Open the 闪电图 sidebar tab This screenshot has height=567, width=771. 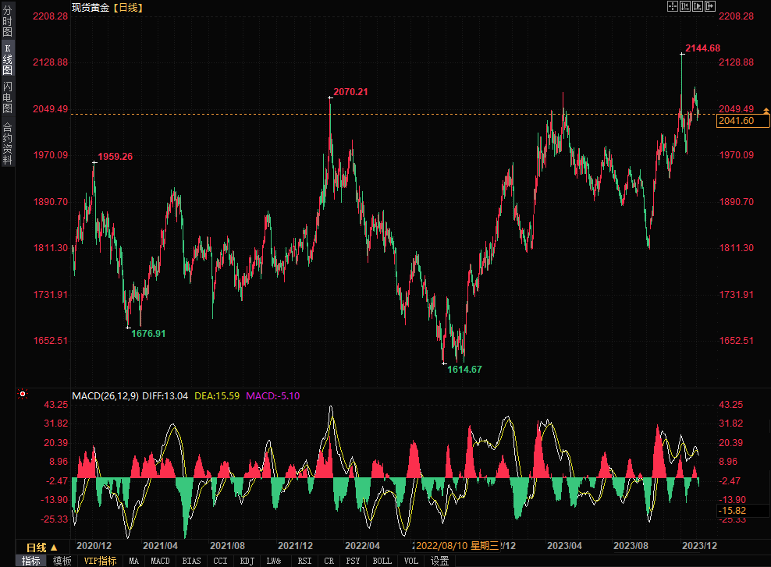[7, 97]
